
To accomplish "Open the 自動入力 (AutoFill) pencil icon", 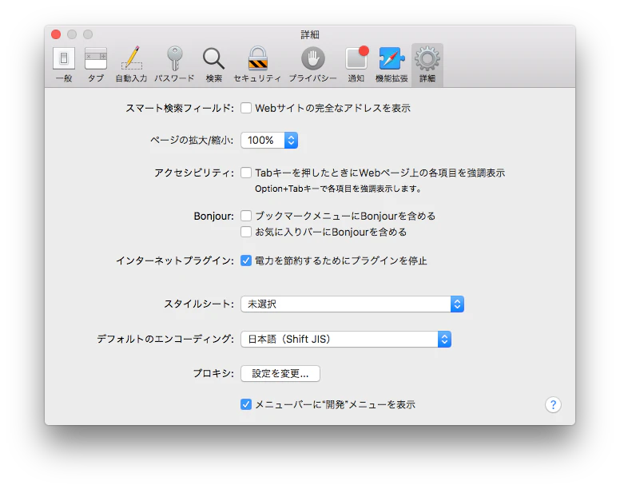I will pyautogui.click(x=131, y=65).
